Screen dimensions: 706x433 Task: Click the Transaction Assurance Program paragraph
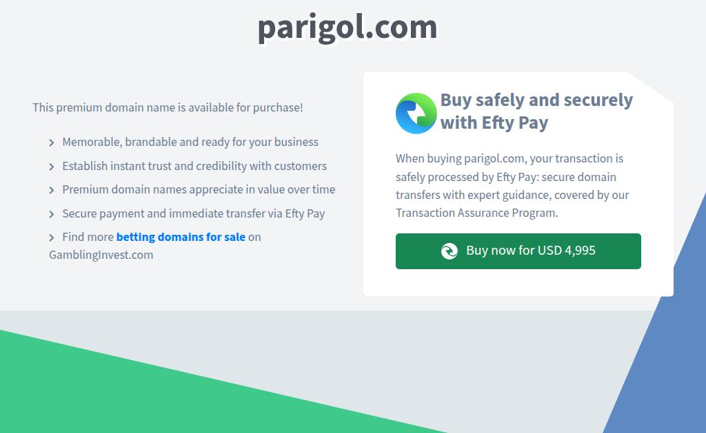512,186
